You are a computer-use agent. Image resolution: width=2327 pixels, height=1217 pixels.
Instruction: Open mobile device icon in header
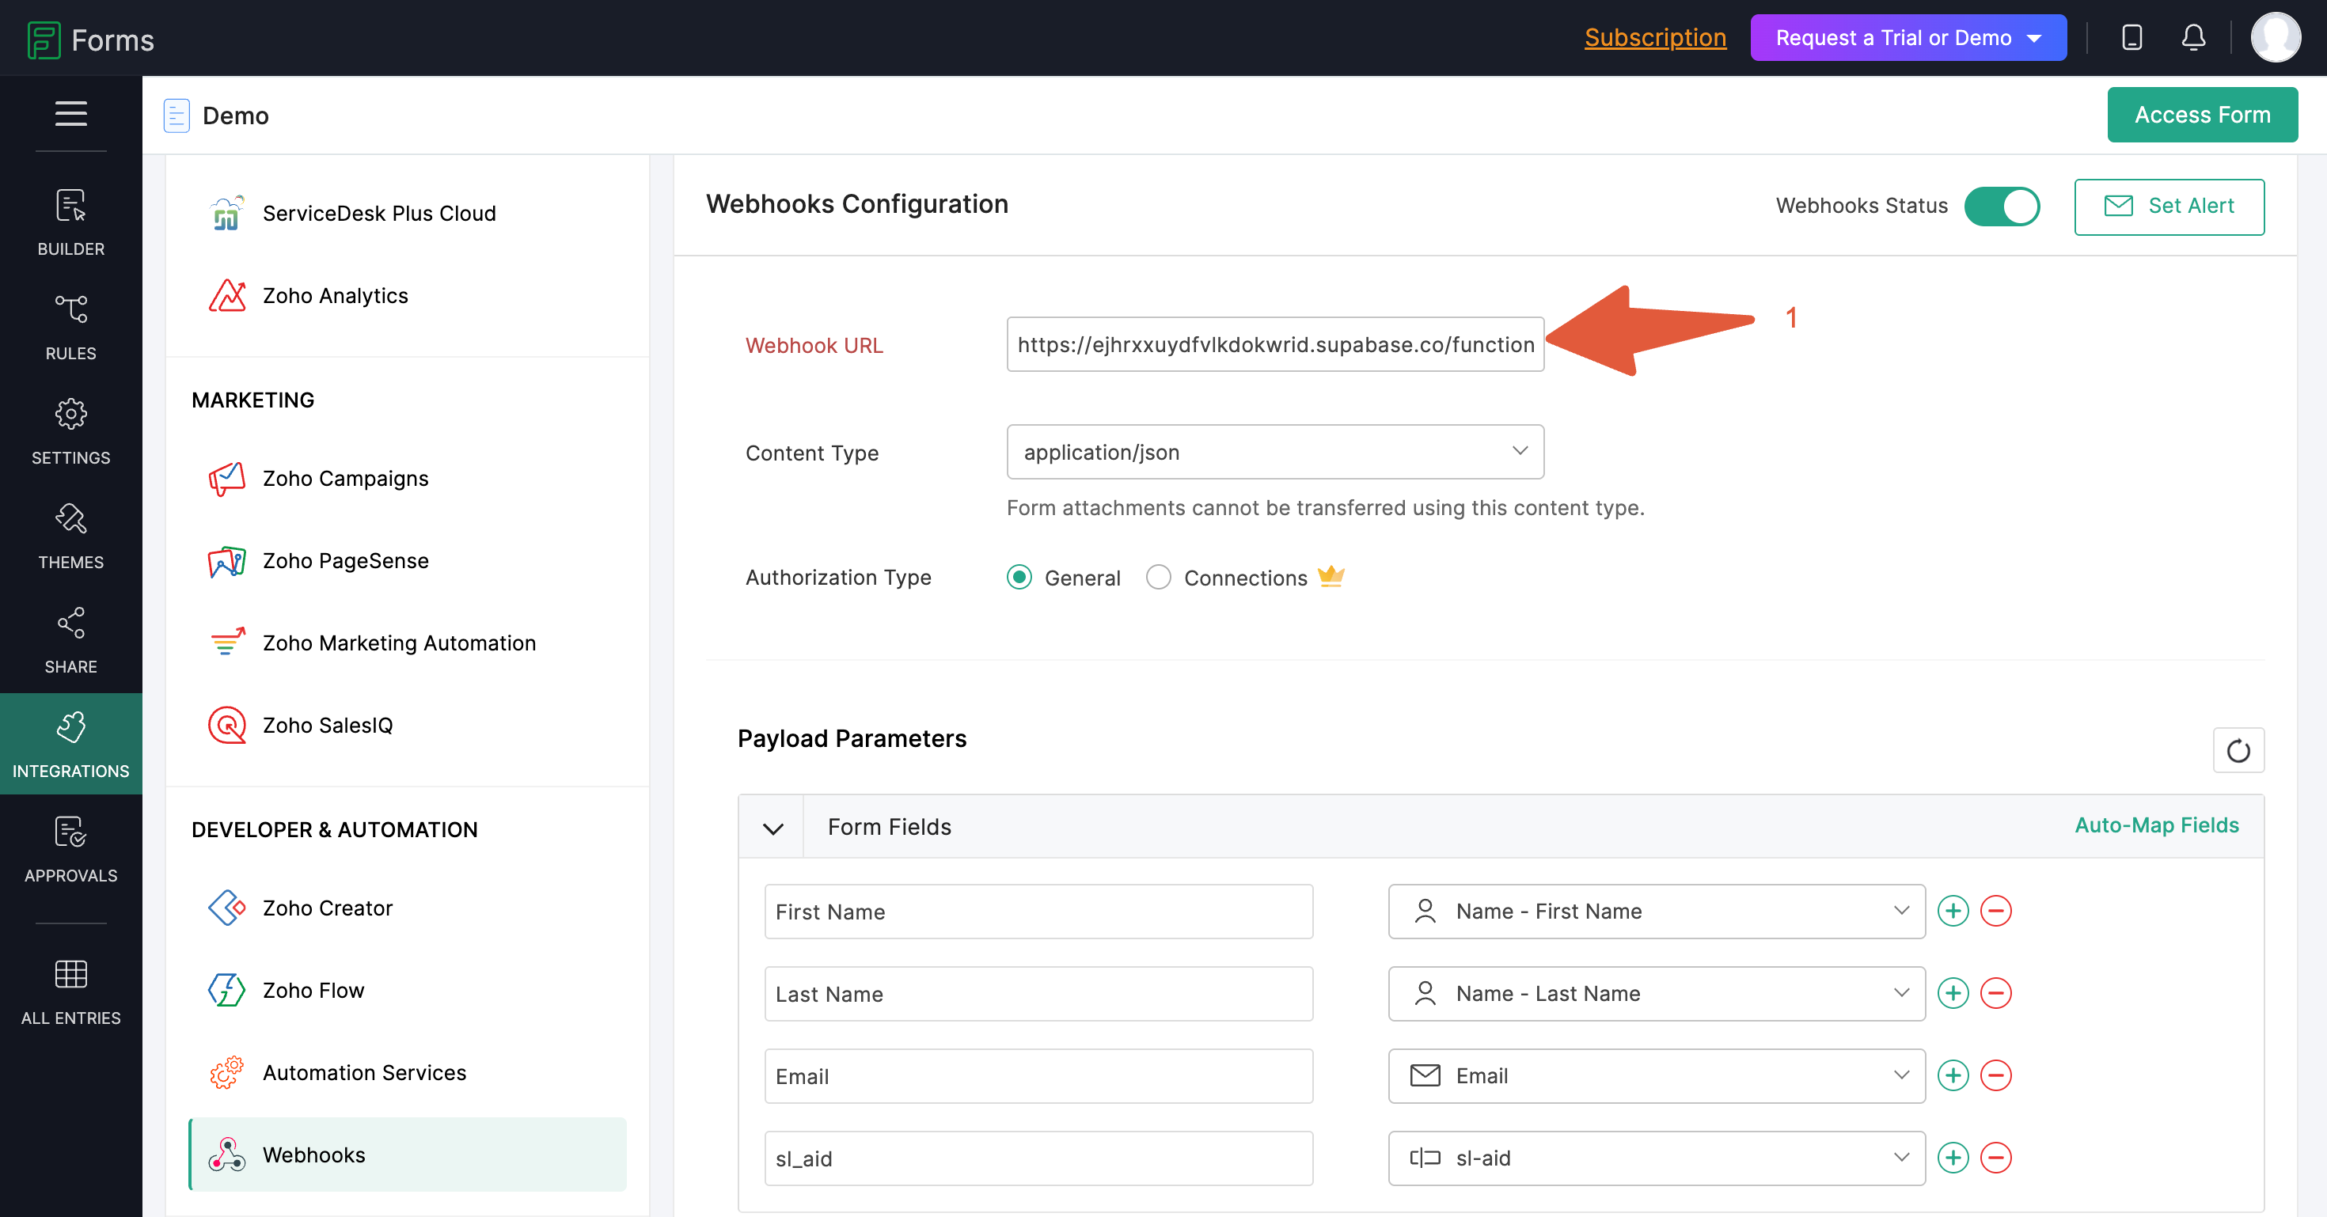(x=2132, y=38)
